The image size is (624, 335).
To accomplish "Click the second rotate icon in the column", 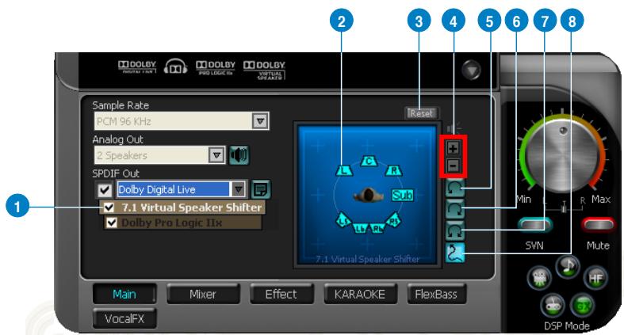I will click(x=455, y=208).
